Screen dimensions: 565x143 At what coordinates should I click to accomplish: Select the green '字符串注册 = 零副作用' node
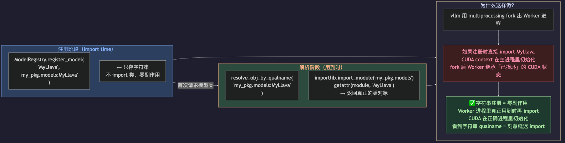click(498, 115)
